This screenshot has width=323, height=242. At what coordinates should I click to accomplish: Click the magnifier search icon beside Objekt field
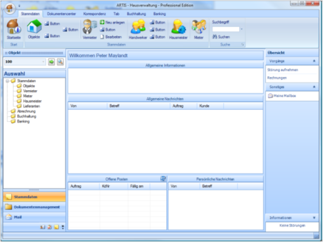(60, 62)
